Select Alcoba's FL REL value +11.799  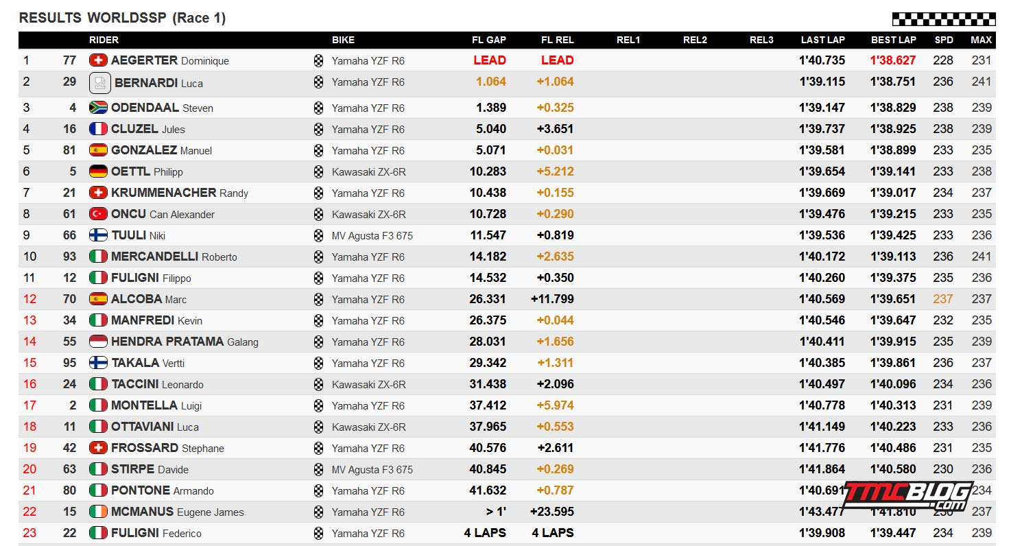pyautogui.click(x=552, y=299)
